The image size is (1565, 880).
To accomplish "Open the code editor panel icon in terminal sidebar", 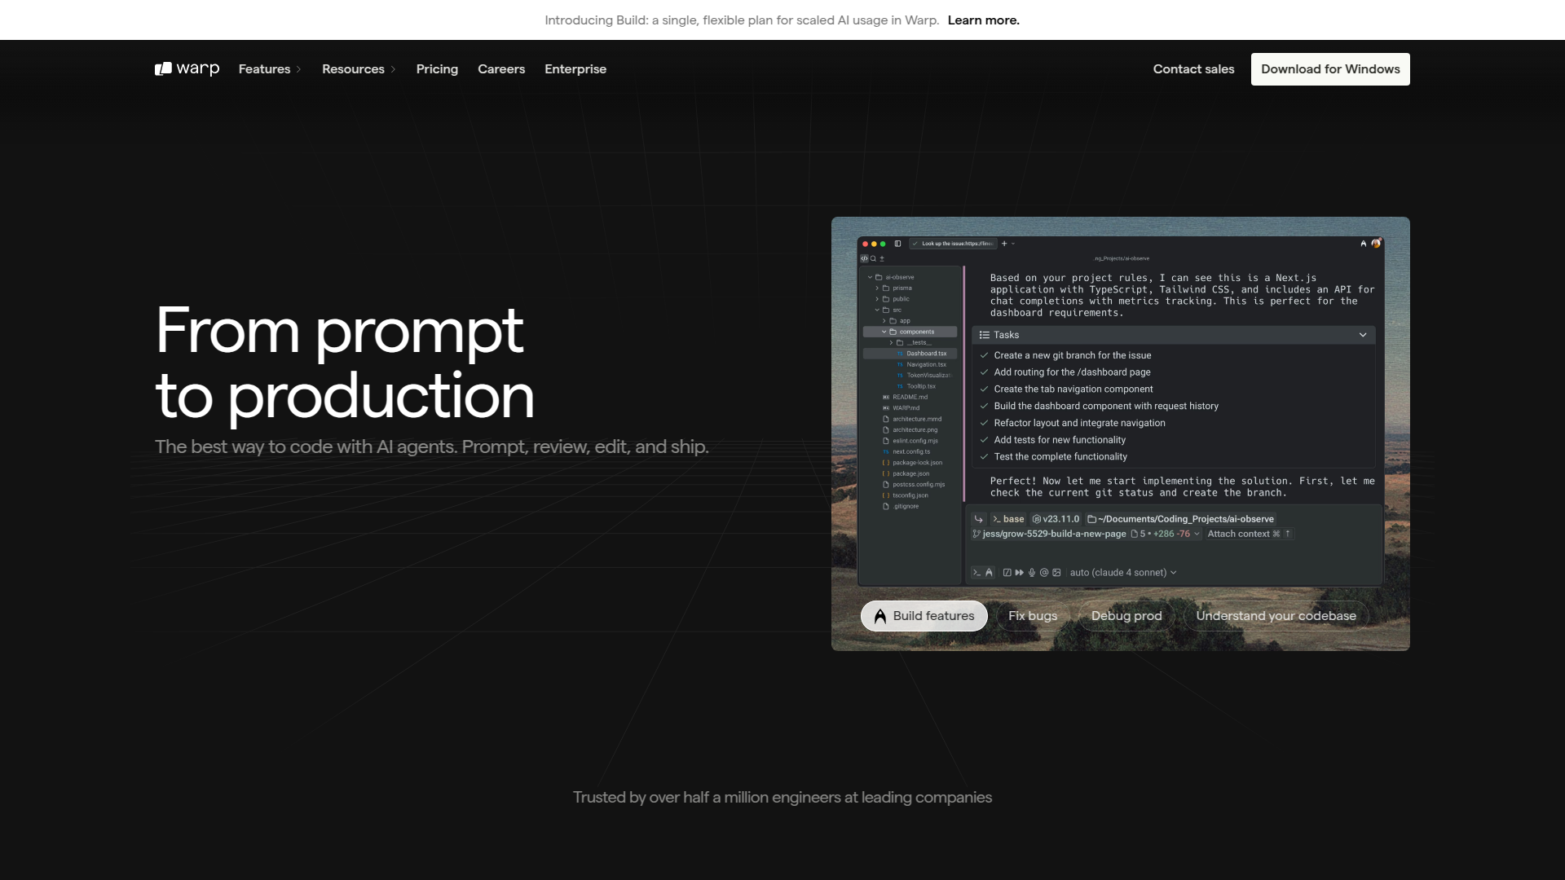I will 864,258.
